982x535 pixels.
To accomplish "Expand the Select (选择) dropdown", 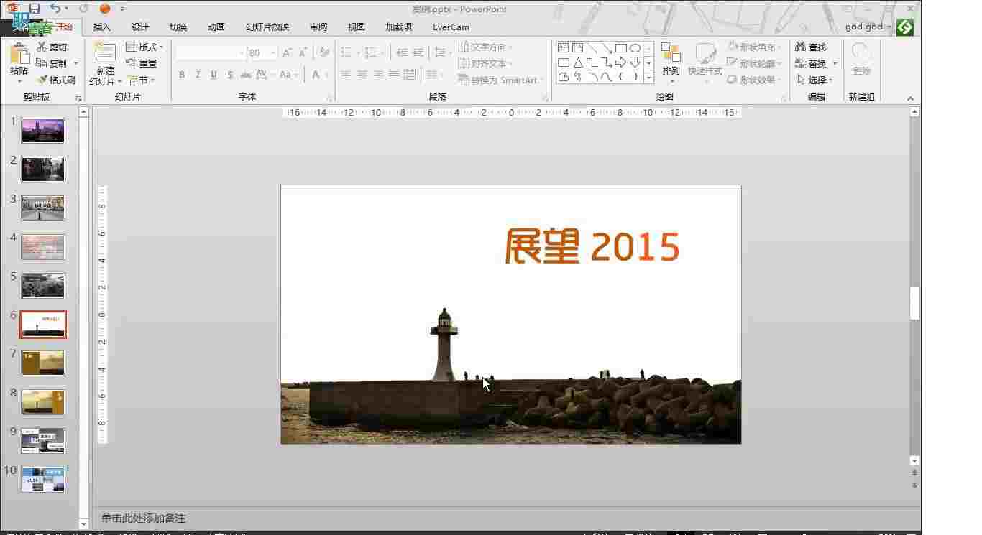I will pyautogui.click(x=815, y=80).
